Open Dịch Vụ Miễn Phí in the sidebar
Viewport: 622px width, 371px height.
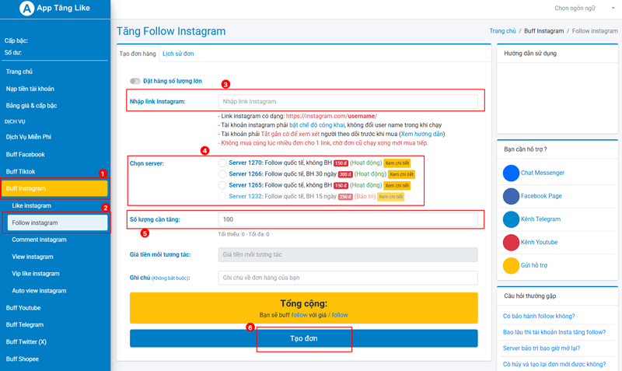point(29,137)
